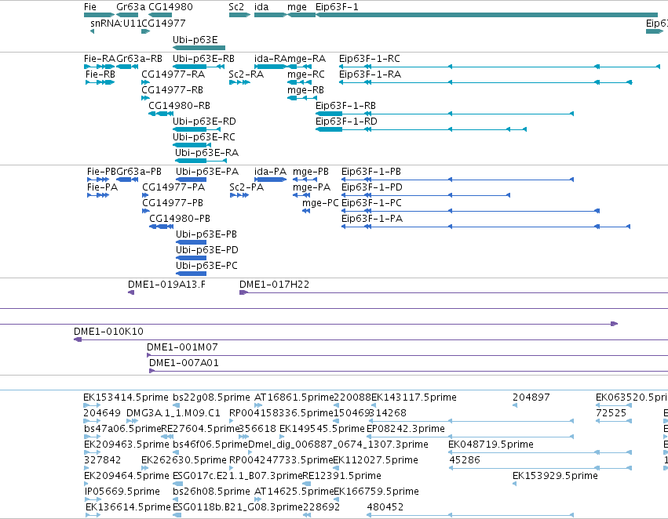Select the Eip63F-1-PC protein
The image size is (668, 519).
471,211
